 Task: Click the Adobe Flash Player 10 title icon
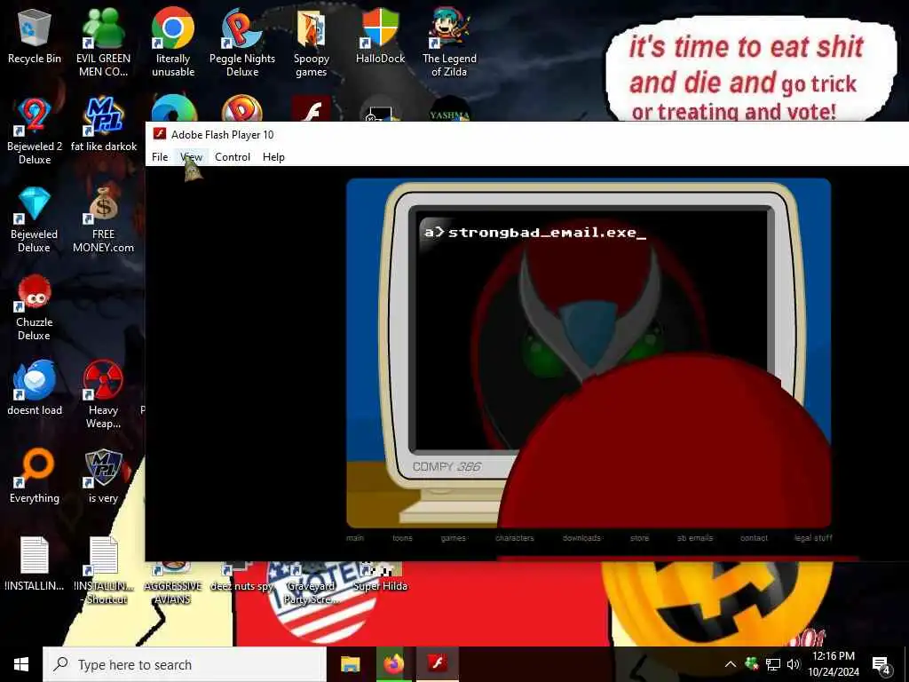coord(160,135)
